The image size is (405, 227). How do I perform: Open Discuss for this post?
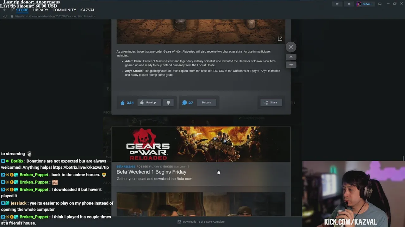click(x=206, y=102)
